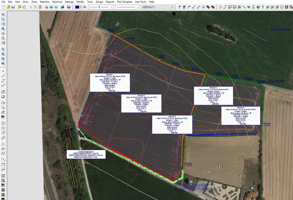This screenshot has height=200, width=293.
Task: Select the diagonal Line drawing tool
Action: [x=3, y=75]
